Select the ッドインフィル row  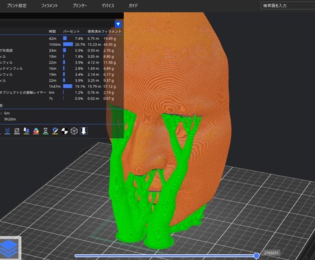pyautogui.click(x=62, y=68)
